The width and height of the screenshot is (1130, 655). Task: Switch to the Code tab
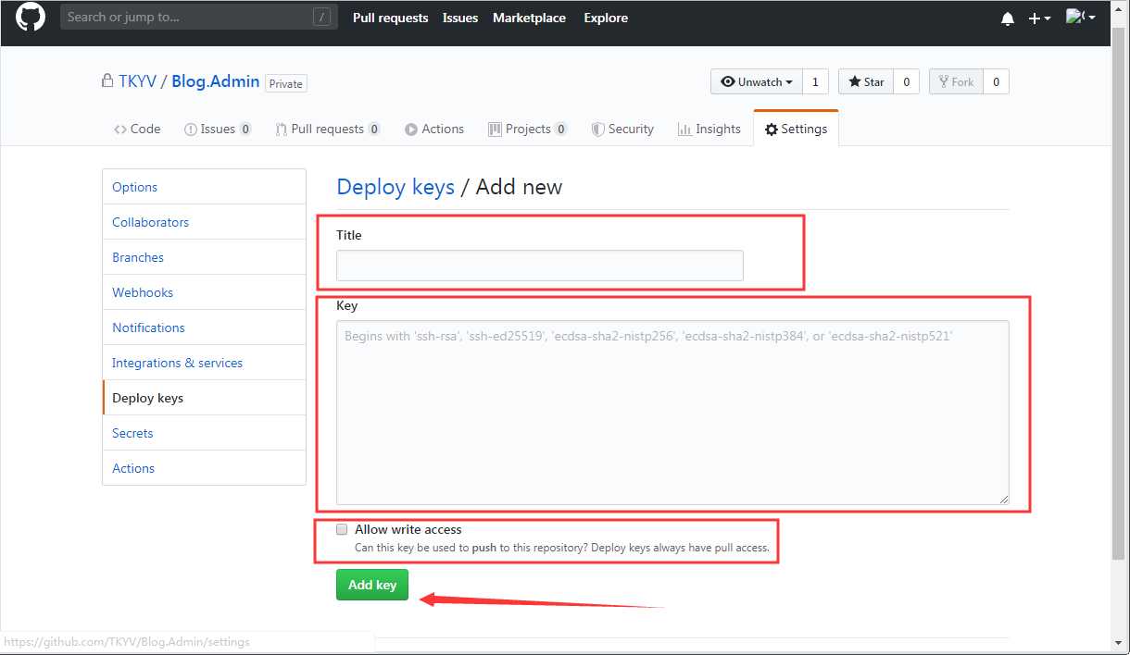[137, 129]
